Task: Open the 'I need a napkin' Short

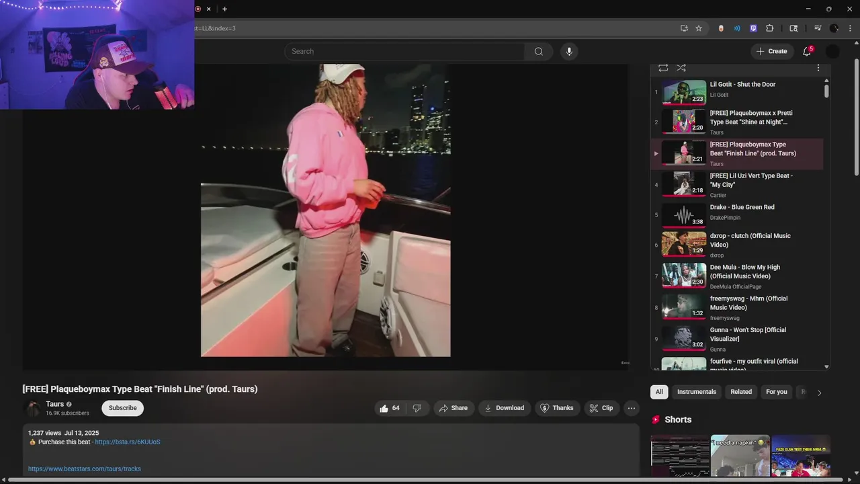Action: [x=740, y=456]
